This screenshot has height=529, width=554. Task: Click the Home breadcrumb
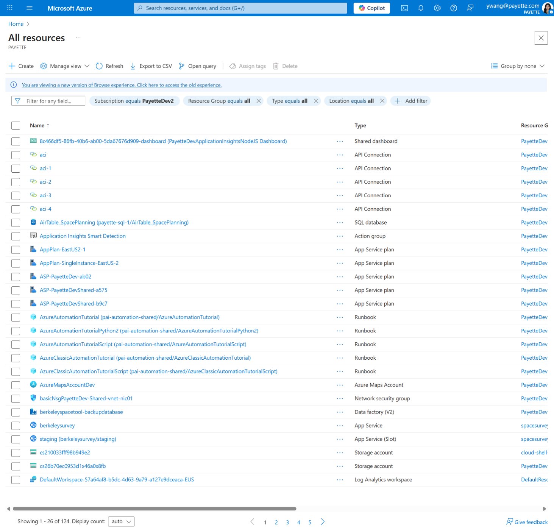pos(16,24)
